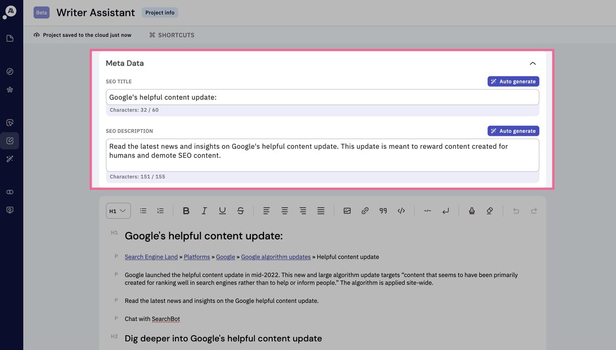The image size is (616, 350).
Task: Justify text alignment
Action: coord(321,210)
